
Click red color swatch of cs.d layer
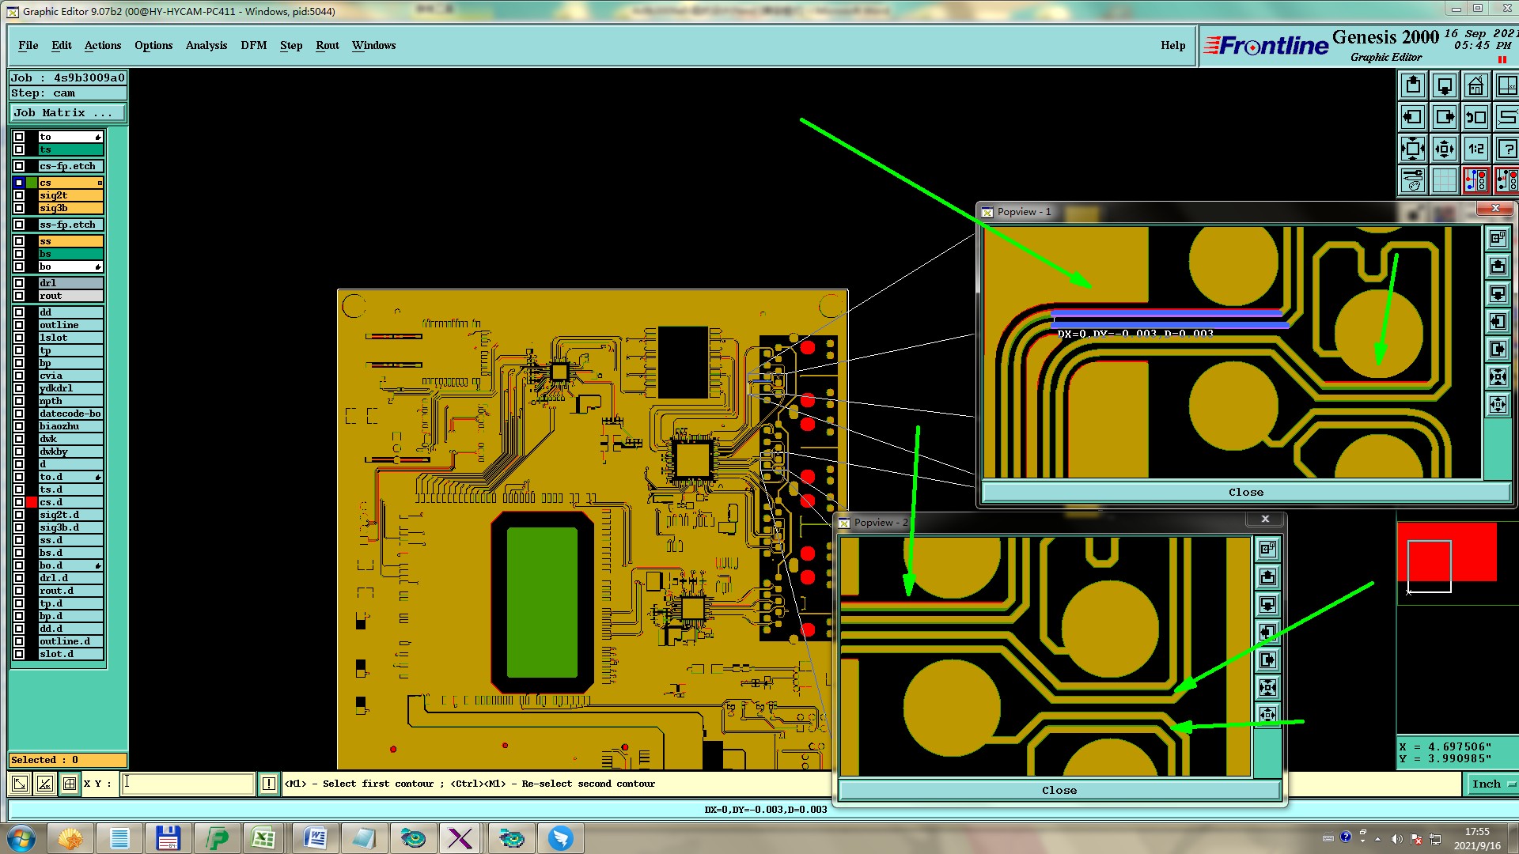32,502
